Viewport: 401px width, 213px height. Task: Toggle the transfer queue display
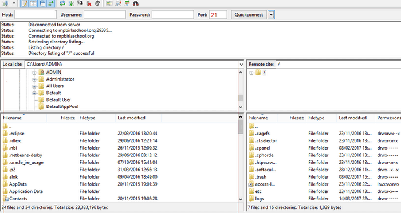click(x=51, y=3)
